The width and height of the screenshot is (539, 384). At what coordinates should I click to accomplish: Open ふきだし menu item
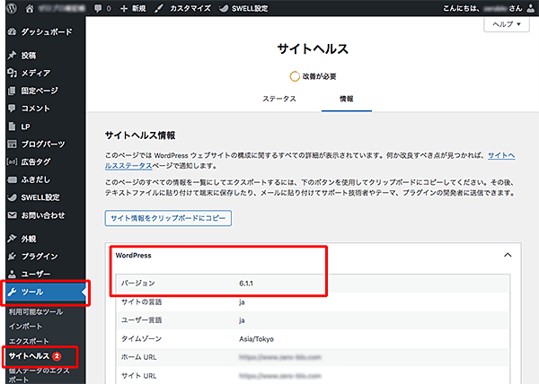(35, 179)
